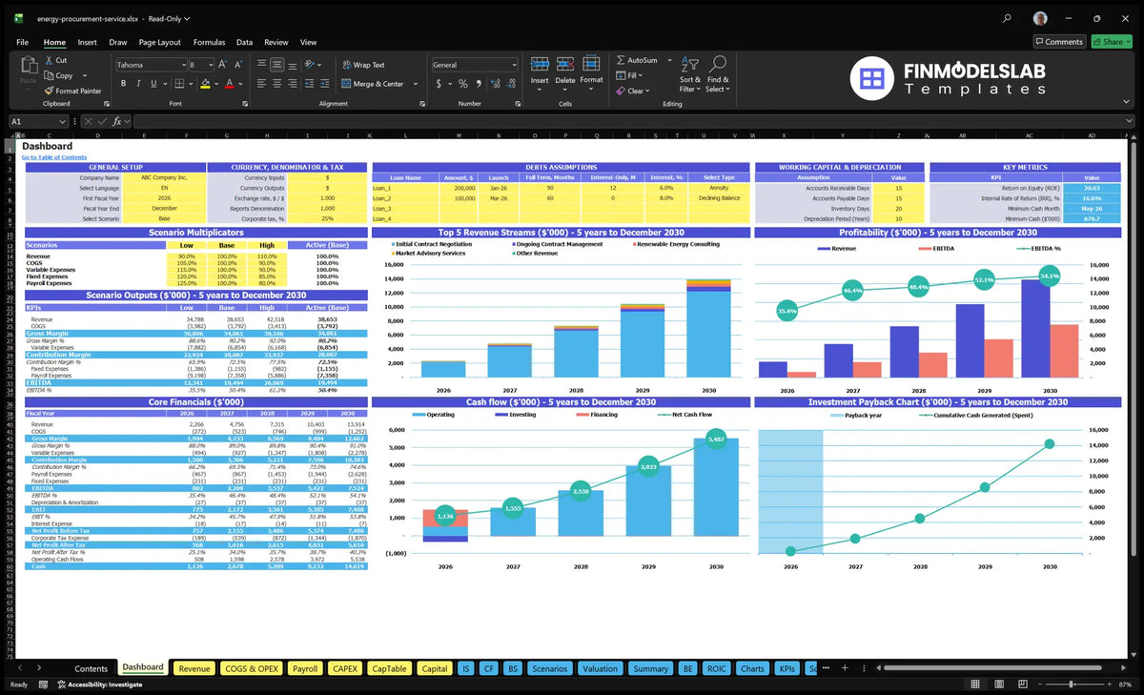Click the Comments button
1144x695 pixels.
point(1059,42)
